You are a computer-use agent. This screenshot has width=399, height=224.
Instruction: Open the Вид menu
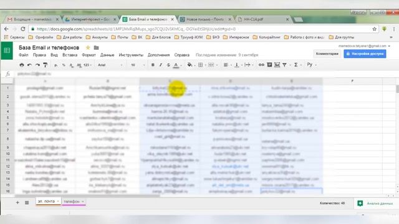coord(54,55)
